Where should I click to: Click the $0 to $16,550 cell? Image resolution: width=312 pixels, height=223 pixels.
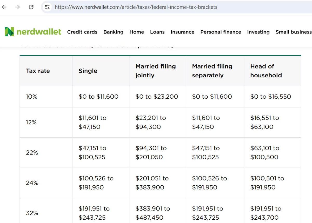(x=273, y=97)
